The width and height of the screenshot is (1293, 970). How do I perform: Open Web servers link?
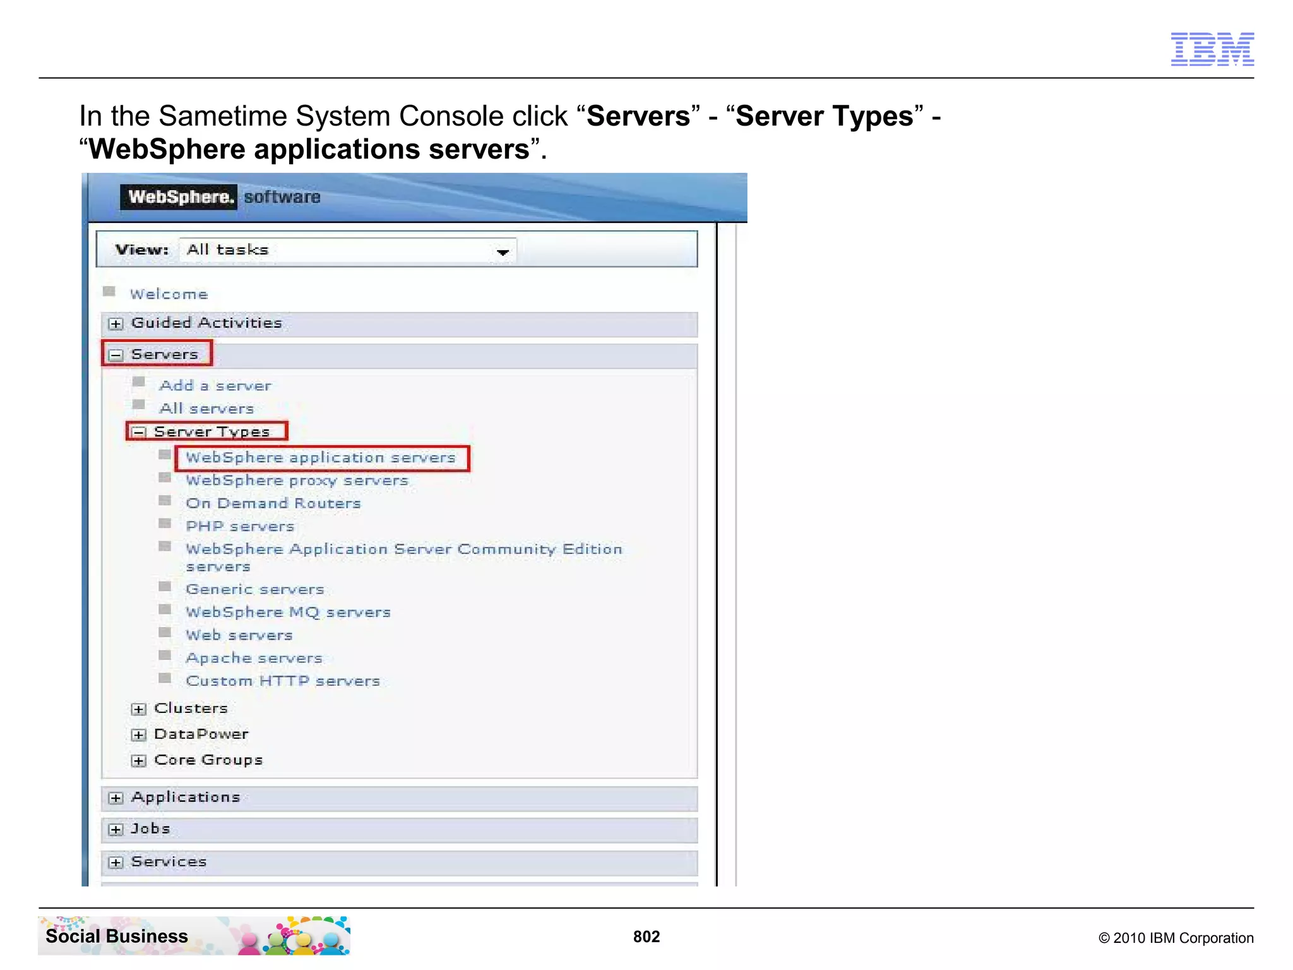239,635
